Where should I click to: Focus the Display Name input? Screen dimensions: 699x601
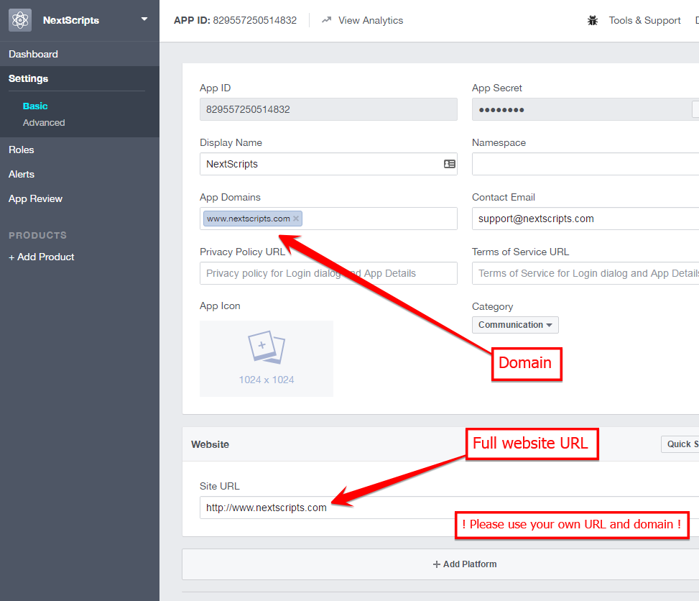[328, 164]
